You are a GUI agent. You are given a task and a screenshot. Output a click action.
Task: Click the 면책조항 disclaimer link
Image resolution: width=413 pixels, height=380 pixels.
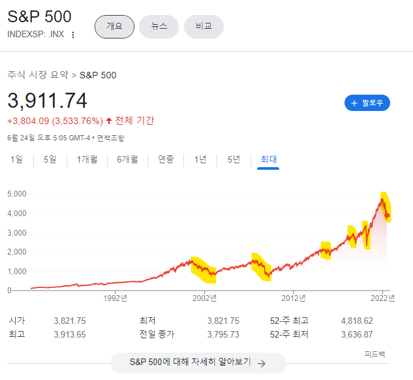click(111, 138)
